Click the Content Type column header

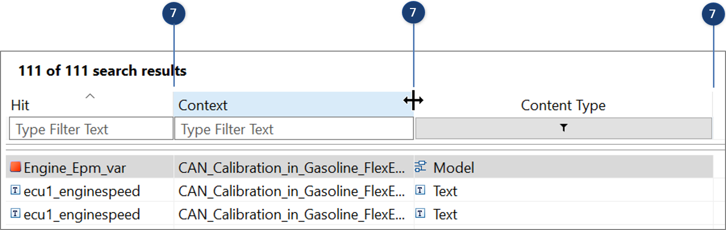(x=563, y=105)
